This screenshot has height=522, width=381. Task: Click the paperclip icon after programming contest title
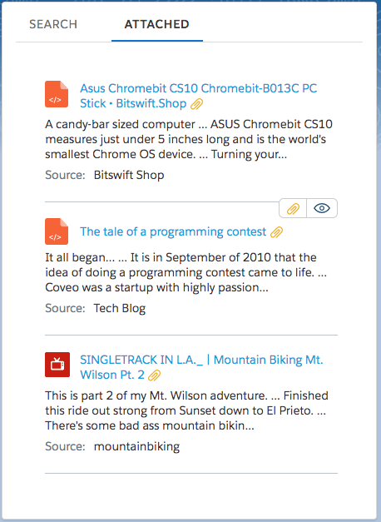coord(276,232)
